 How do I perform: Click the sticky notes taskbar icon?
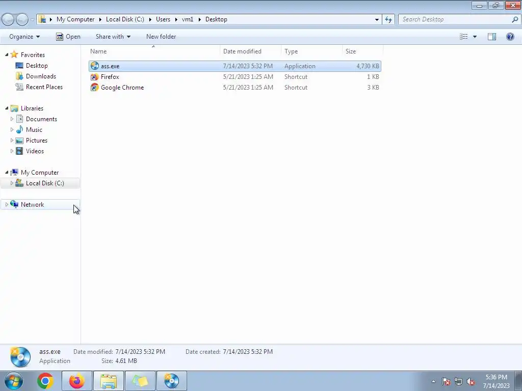coord(140,381)
